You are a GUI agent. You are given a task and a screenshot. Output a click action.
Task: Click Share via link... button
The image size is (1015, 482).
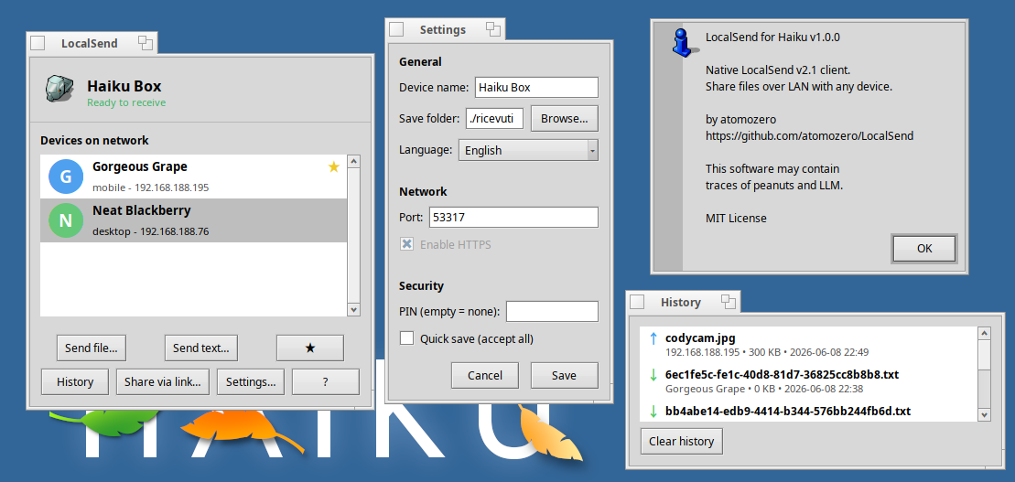coord(163,381)
